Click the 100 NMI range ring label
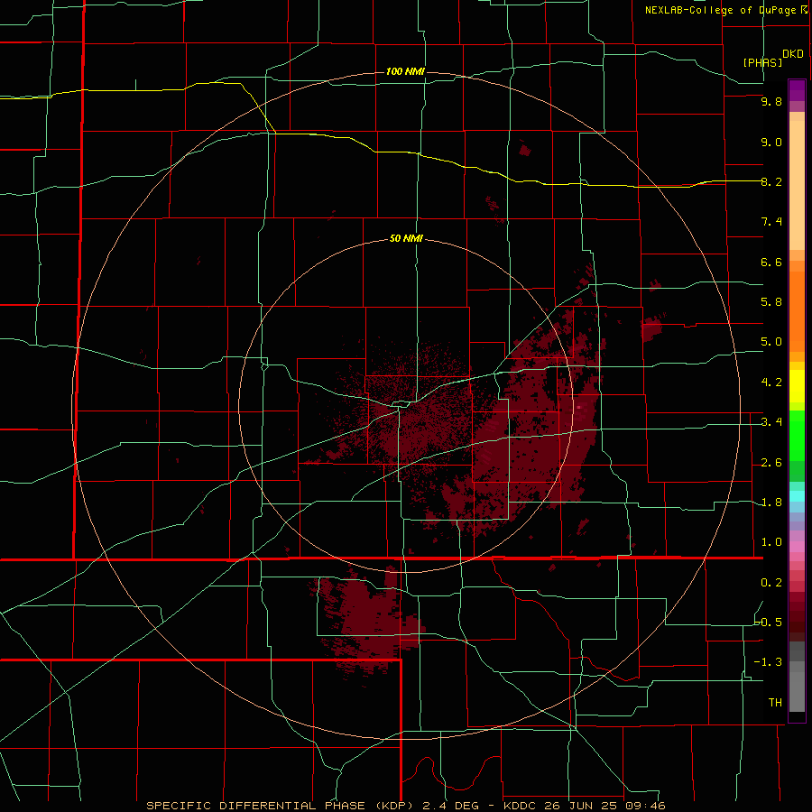The image size is (812, 812). point(405,71)
